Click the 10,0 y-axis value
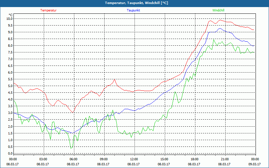 click(x=10, y=18)
